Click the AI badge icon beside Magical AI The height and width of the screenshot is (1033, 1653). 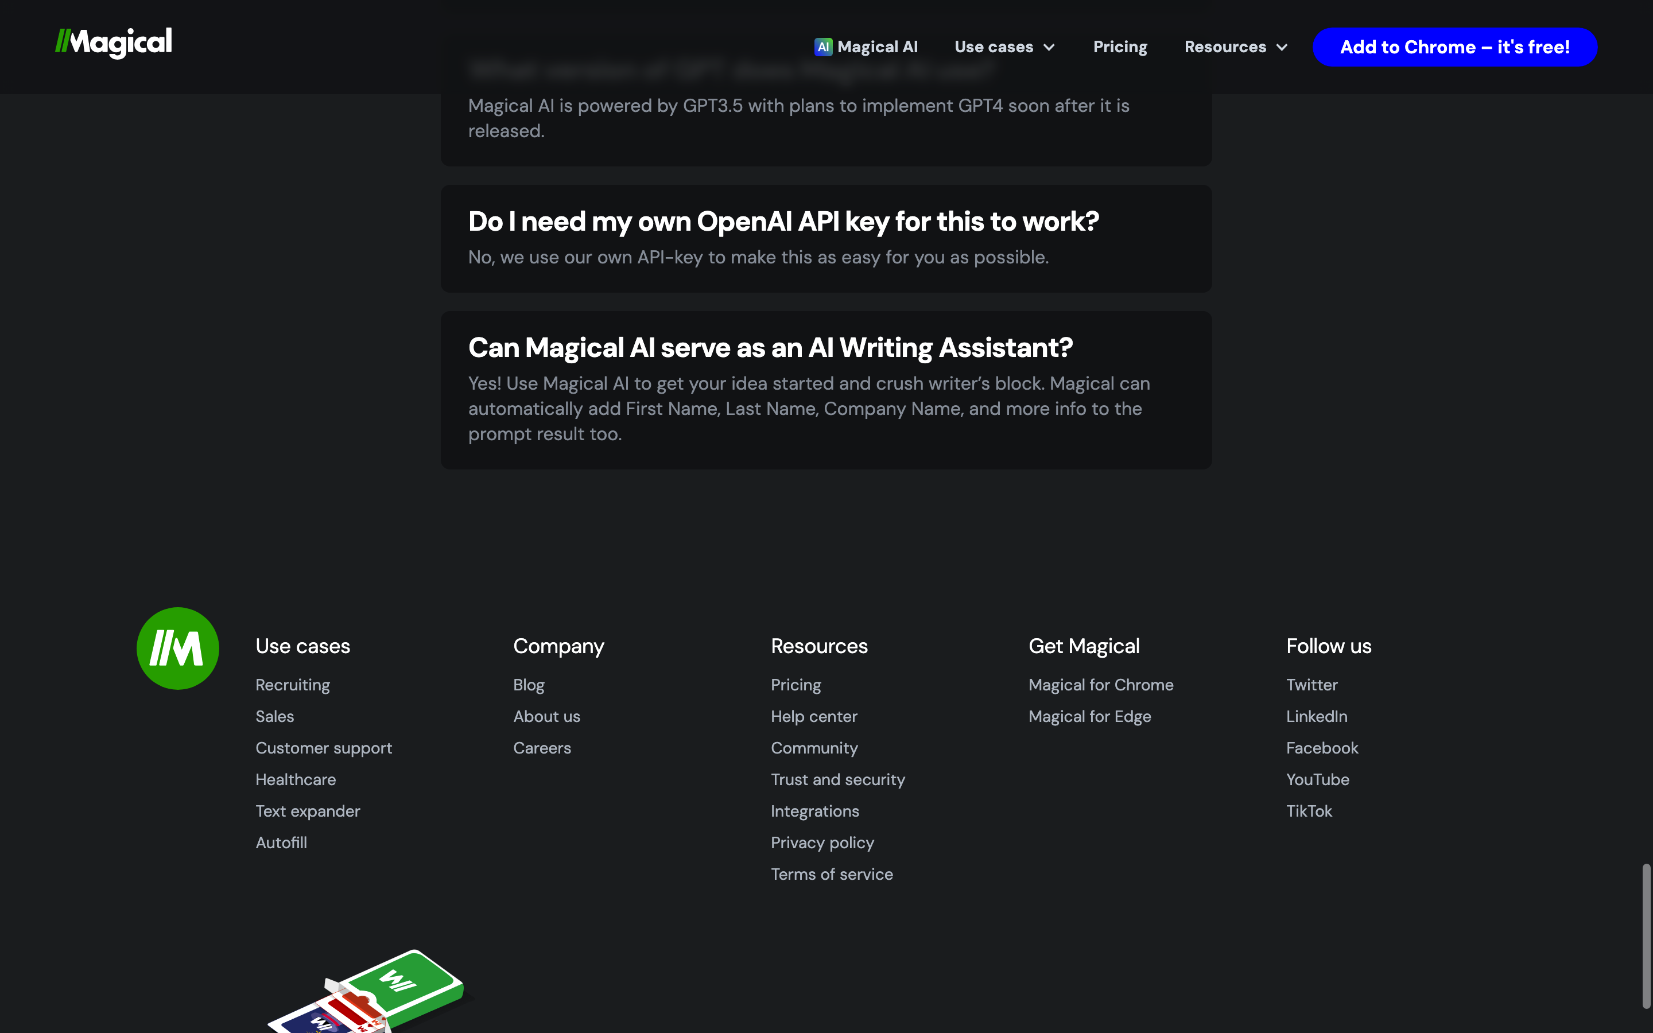(823, 47)
